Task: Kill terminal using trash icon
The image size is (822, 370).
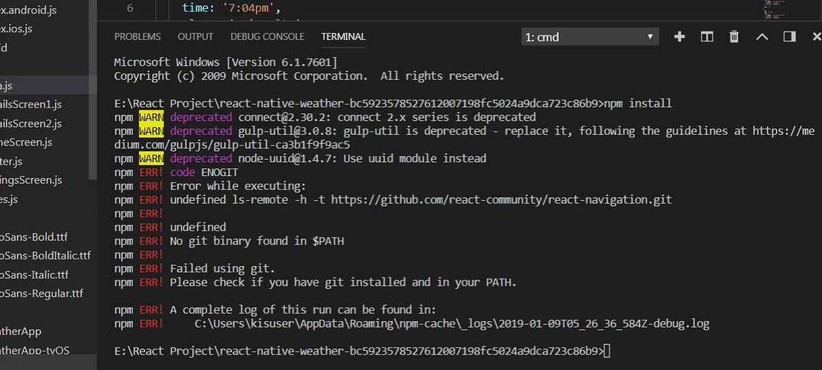Action: pyautogui.click(x=734, y=36)
